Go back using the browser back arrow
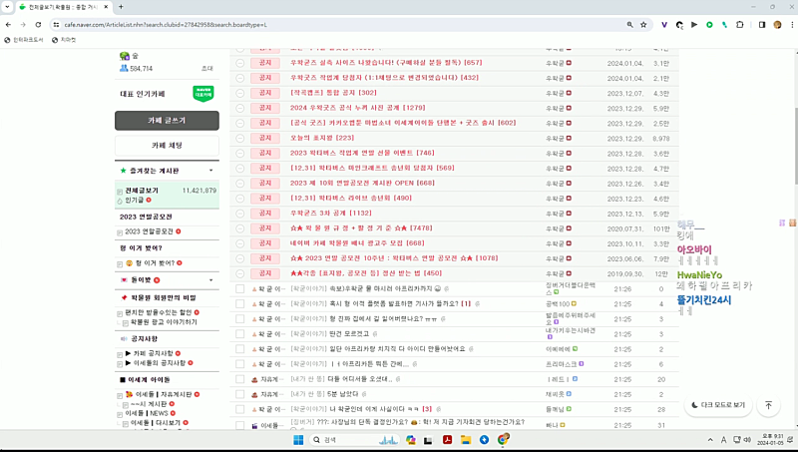798x452 pixels. pyautogui.click(x=11, y=23)
